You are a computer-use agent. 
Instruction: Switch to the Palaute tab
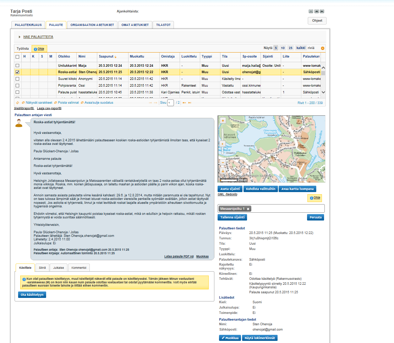click(56, 25)
